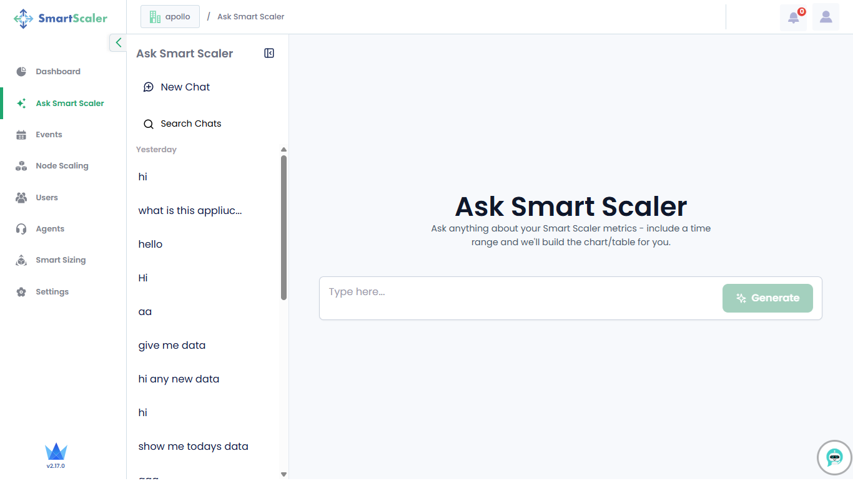This screenshot has height=491, width=853.
Task: Click the Dashboard pie chart icon
Action: pyautogui.click(x=21, y=72)
